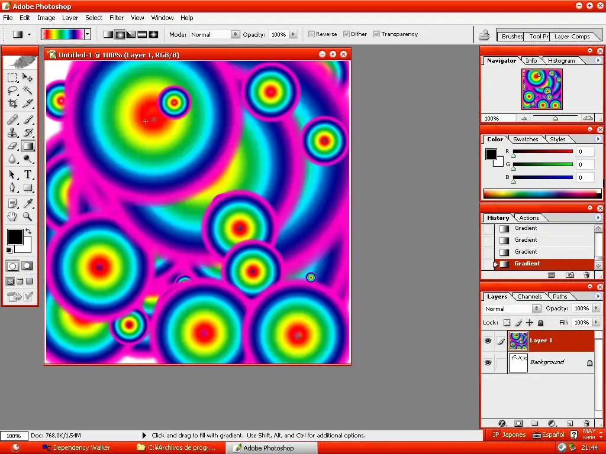Choose Linear Gradient style
Screen dimensions: 606x454
(x=108, y=34)
